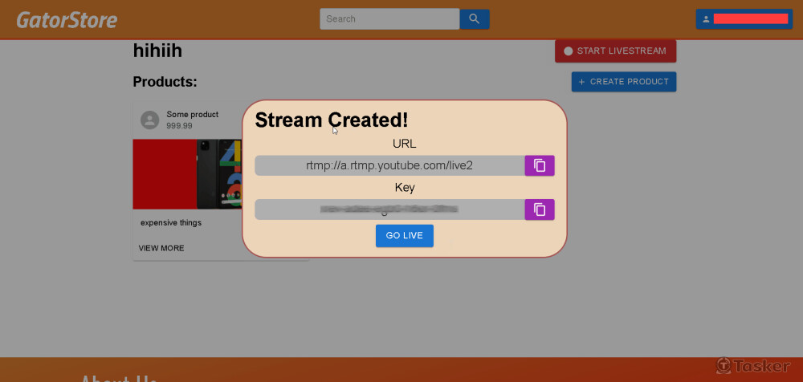Image resolution: width=803 pixels, height=382 pixels.
Task: Click the 'Stream Created!' heading
Action: (x=332, y=120)
